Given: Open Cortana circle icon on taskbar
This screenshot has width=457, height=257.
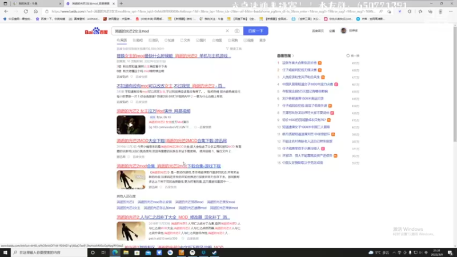Looking at the screenshot, I should [x=93, y=252].
